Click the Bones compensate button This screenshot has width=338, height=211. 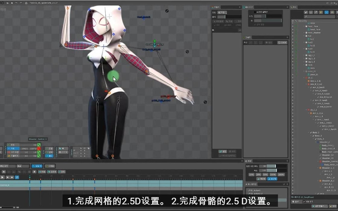(63, 148)
